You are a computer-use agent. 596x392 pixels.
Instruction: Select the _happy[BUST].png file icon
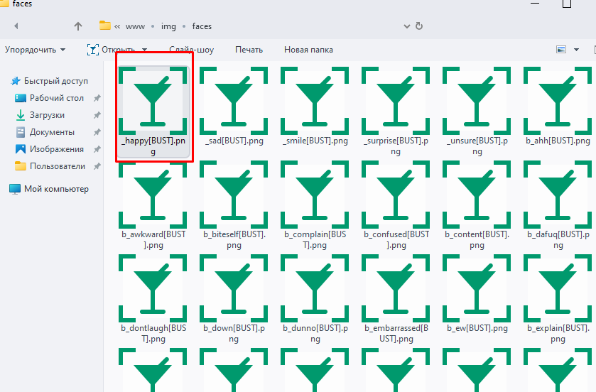click(x=153, y=101)
